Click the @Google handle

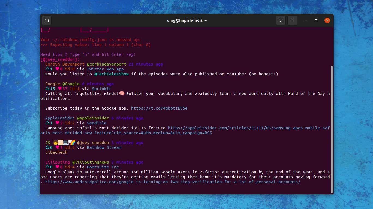coord(71,84)
